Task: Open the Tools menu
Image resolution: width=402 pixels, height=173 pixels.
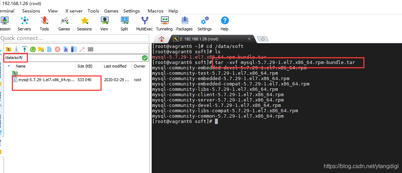Action: coord(93,11)
